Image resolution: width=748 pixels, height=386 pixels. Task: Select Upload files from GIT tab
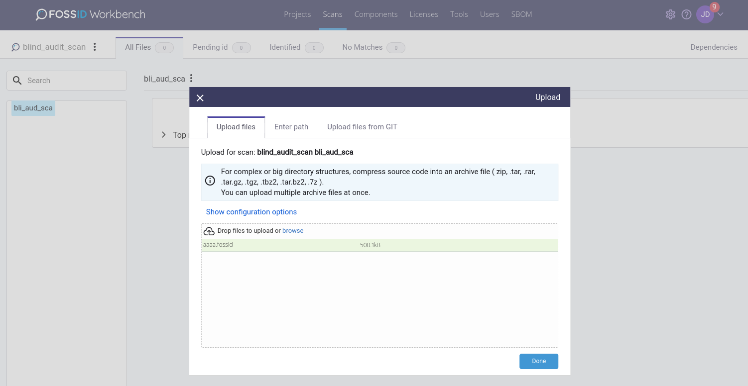[x=362, y=127]
